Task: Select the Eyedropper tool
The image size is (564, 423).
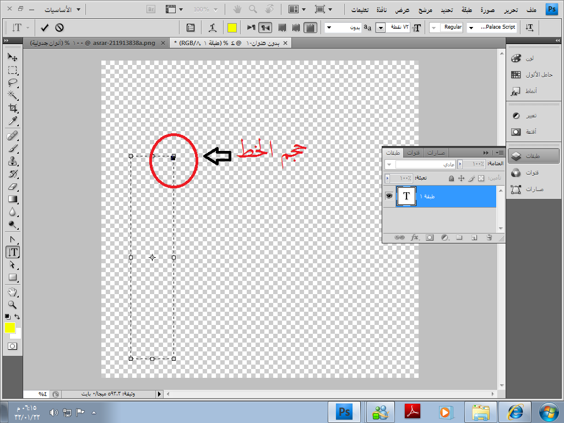Action: tap(12, 121)
